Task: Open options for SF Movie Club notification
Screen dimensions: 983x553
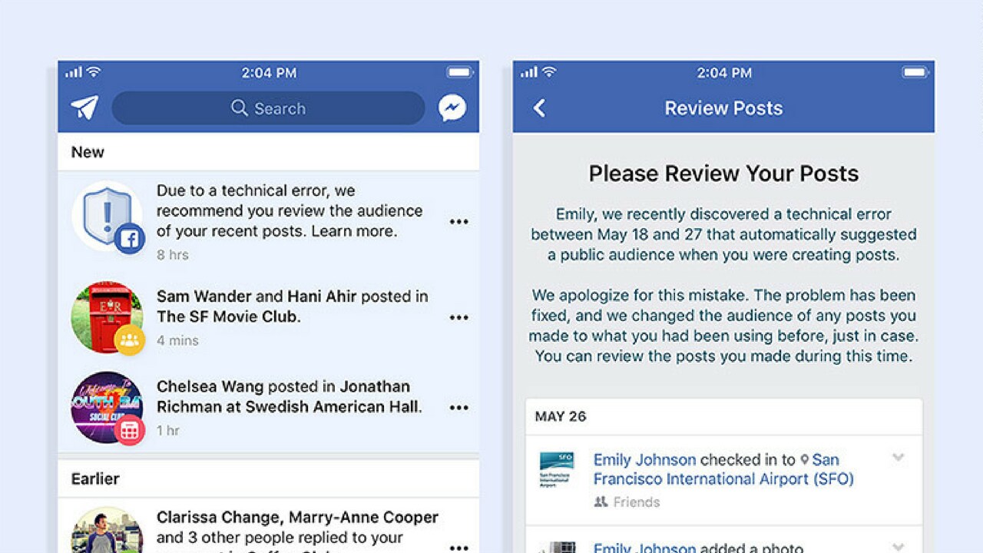Action: (x=459, y=317)
